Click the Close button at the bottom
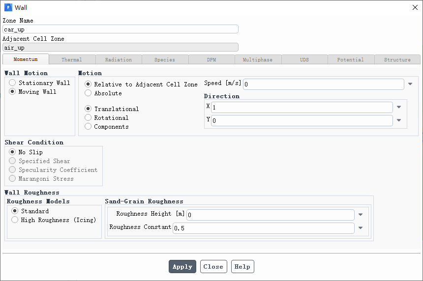Image resolution: width=423 pixels, height=281 pixels. click(x=213, y=267)
